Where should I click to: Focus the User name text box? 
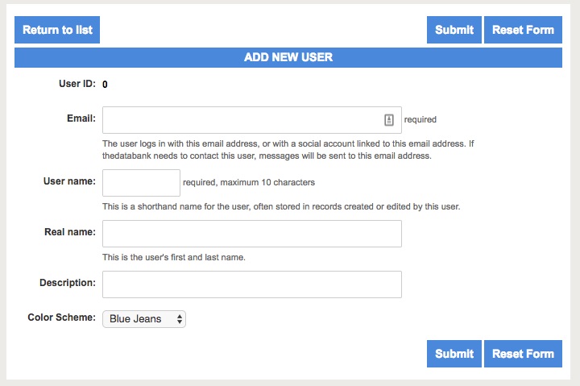point(141,183)
